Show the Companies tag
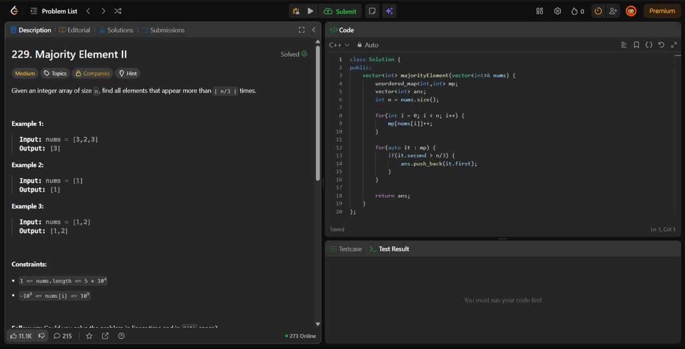Screen dimensions: 685x349 pos(92,74)
